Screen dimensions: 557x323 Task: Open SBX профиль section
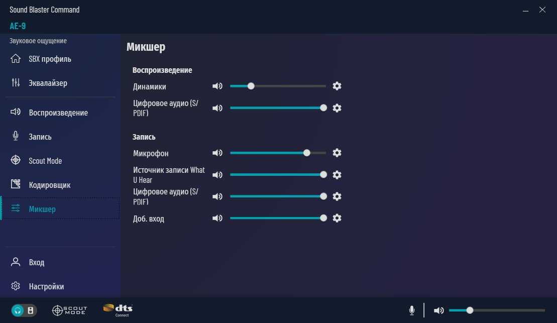[x=50, y=59]
